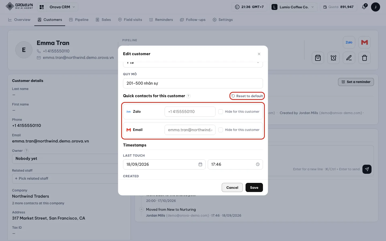Viewport: 386px width, 241px height.
Task: Click the 21:36 GMT+7 clock indicator
Action: click(x=249, y=7)
